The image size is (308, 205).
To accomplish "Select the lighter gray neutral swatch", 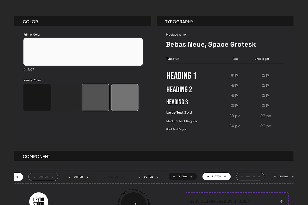I will (125, 97).
